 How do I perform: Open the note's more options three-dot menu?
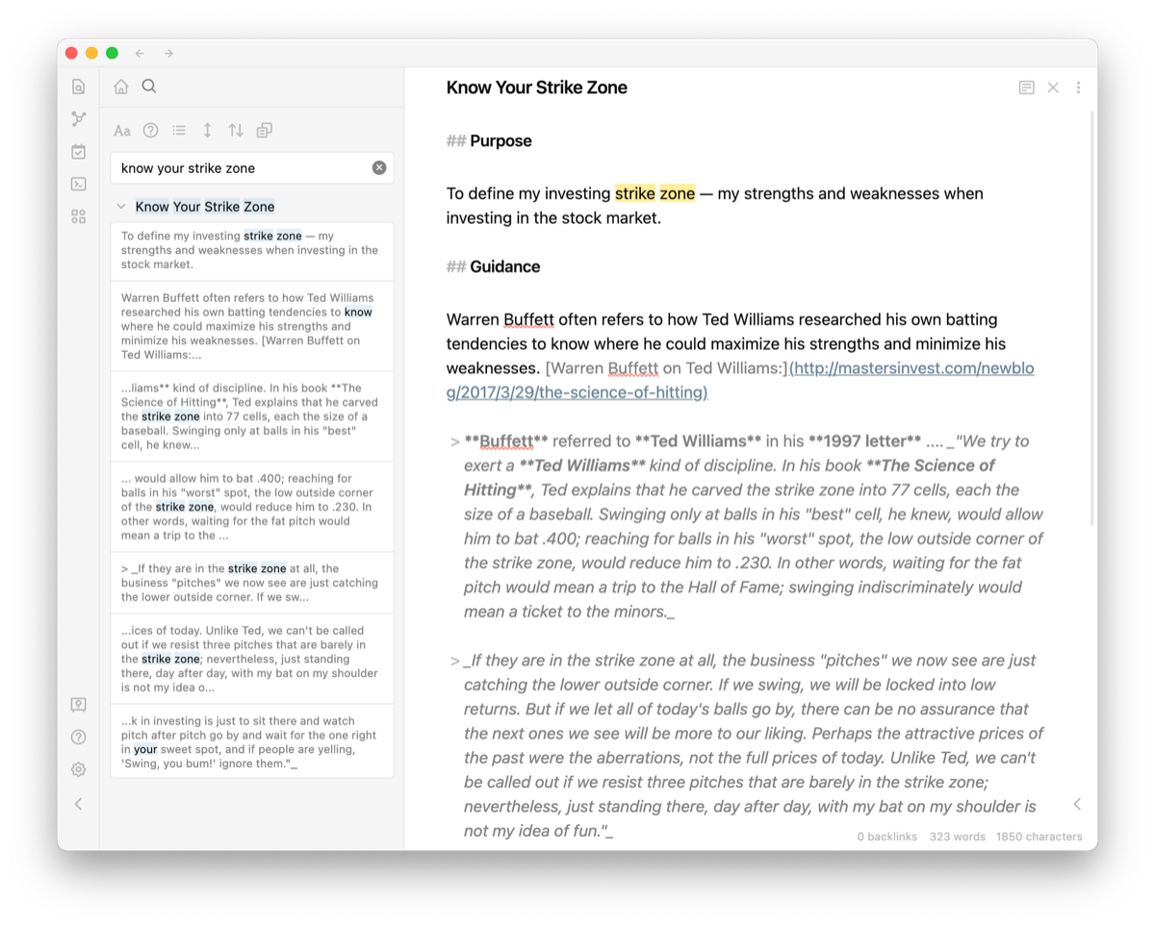pos(1078,88)
